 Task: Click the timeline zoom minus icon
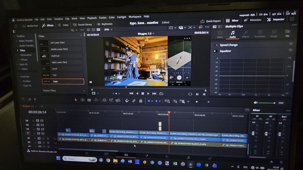pos(188,102)
